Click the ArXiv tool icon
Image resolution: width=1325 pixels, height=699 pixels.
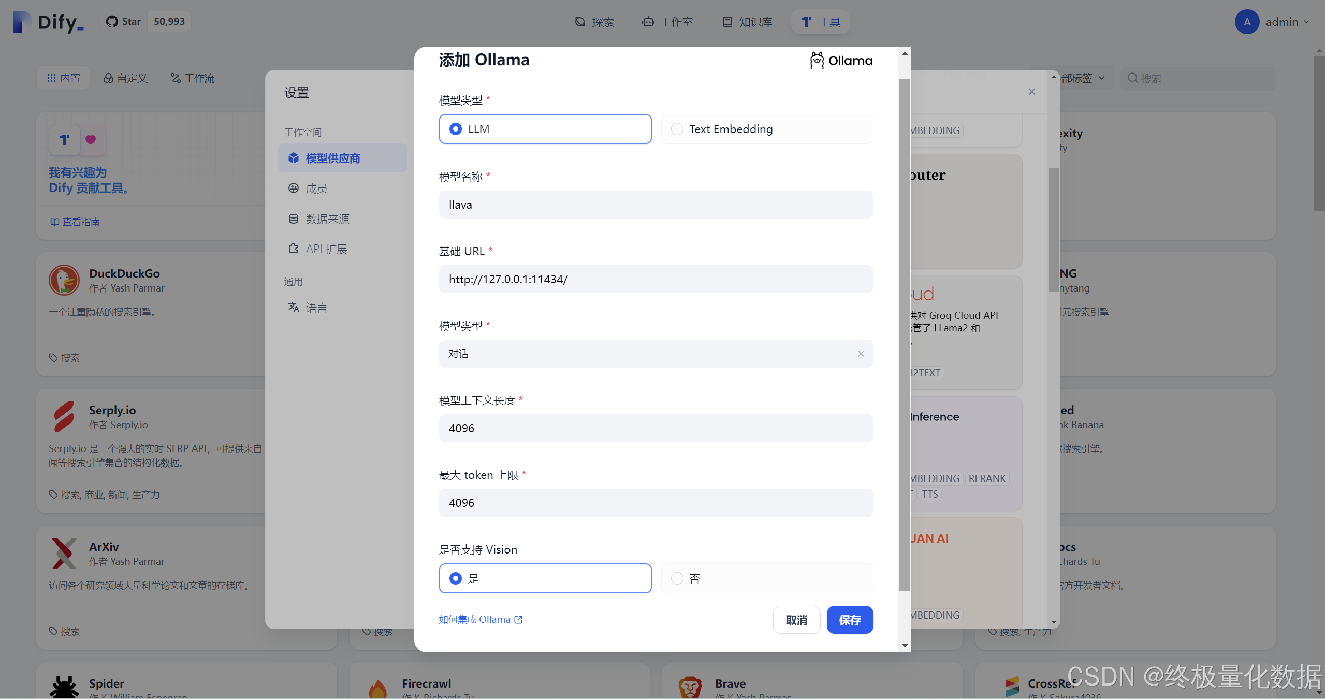pyautogui.click(x=64, y=553)
